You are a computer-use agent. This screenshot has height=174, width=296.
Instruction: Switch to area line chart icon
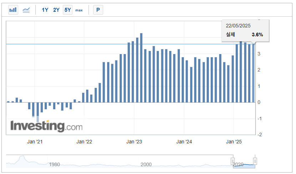[26, 10]
